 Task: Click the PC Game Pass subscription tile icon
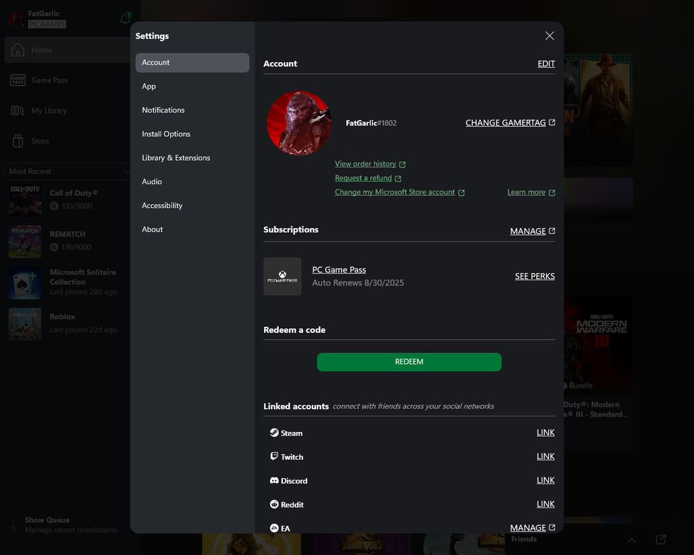coord(282,276)
